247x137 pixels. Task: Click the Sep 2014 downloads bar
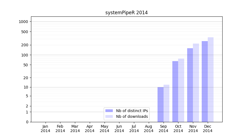point(166,103)
